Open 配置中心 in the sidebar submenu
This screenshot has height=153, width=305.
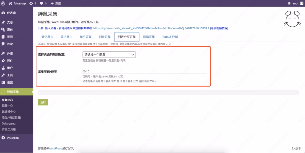coord(7,106)
